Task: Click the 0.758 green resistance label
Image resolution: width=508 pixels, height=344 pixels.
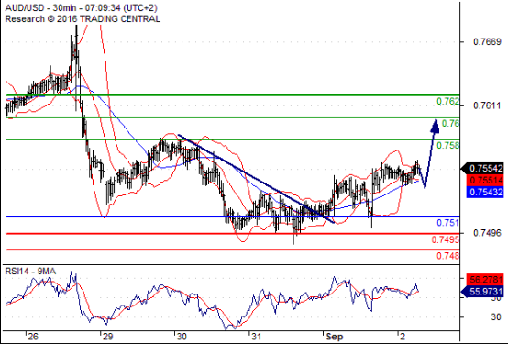Action: [447, 145]
